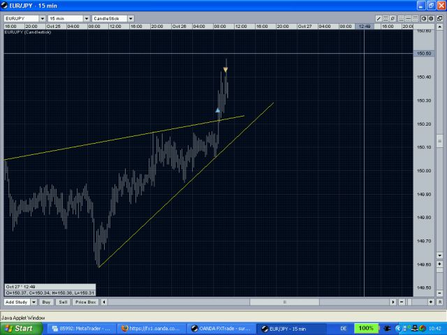This screenshot has height=335, width=447.
Task: Click the OHLC price info box
Action: pyautogui.click(x=50, y=290)
